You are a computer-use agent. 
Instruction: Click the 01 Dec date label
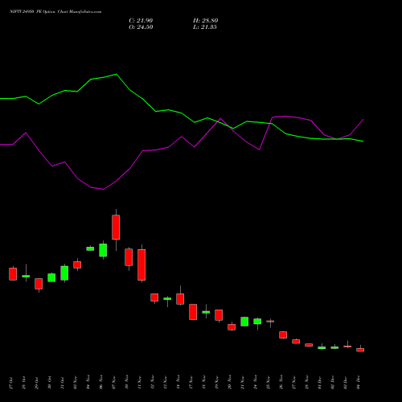[320, 383]
